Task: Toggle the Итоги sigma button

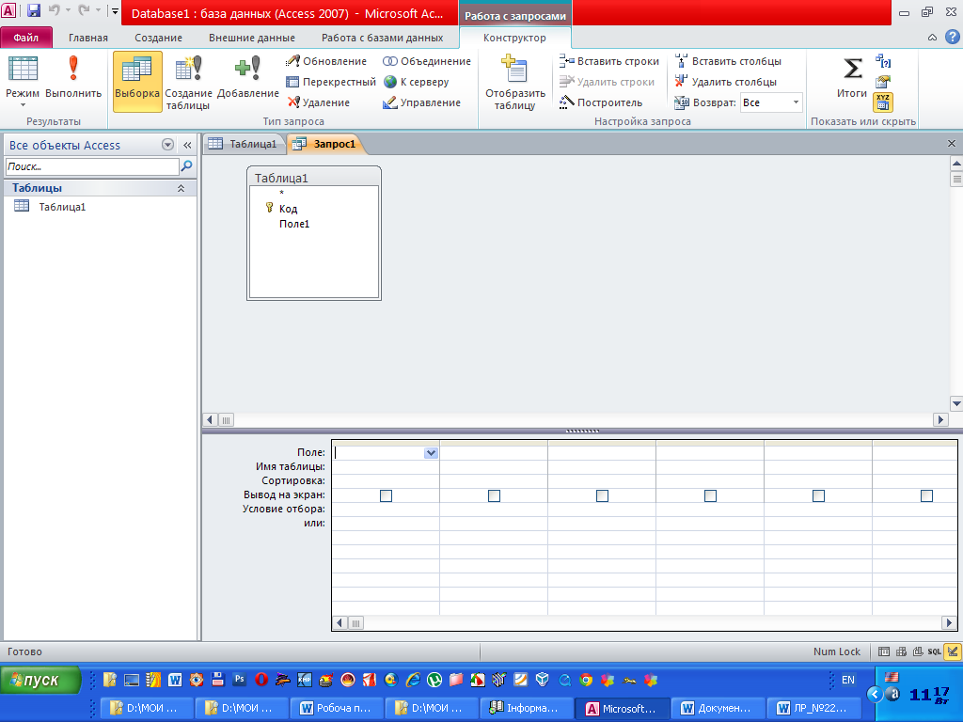Action: (x=852, y=77)
